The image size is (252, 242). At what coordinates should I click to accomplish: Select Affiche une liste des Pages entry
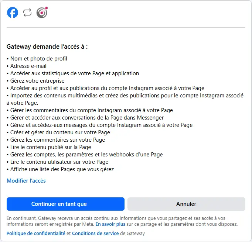coord(62,169)
